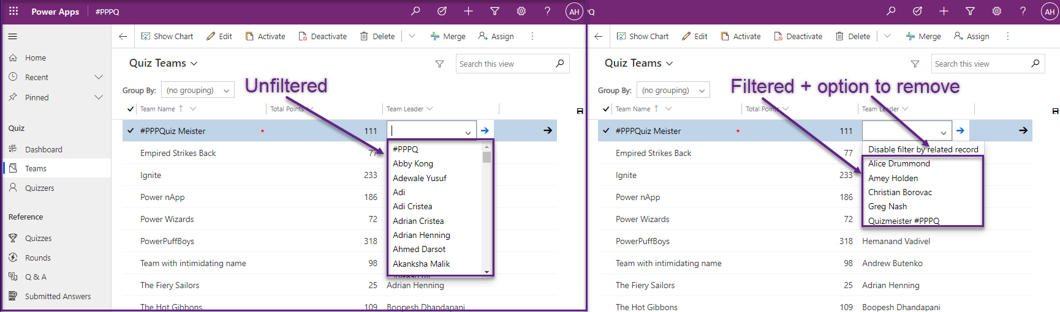Click Assign in right toolbar
1060x312 pixels.
coord(971,36)
